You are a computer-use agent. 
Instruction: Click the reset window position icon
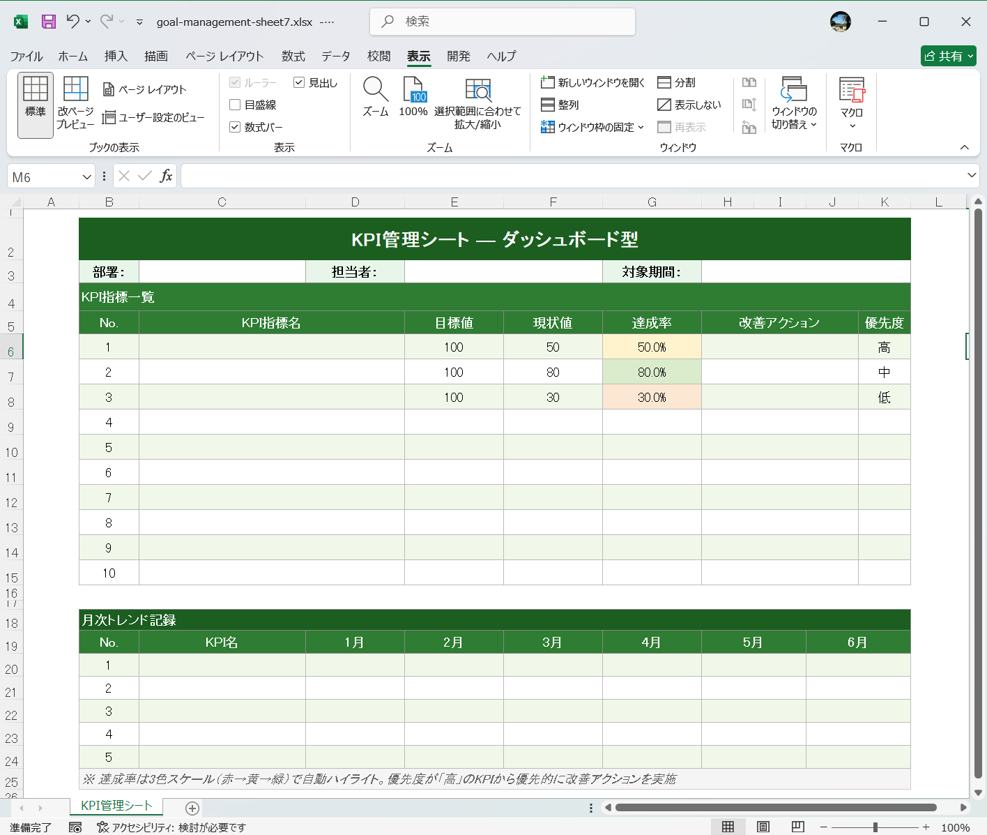(749, 127)
